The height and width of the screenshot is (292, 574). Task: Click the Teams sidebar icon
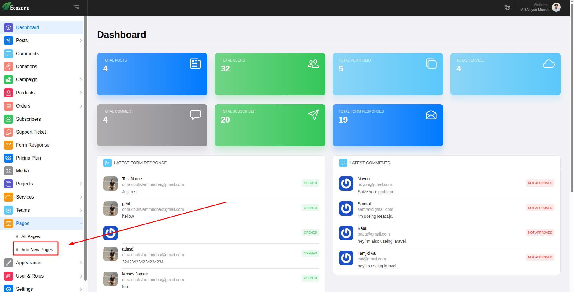(x=8, y=210)
